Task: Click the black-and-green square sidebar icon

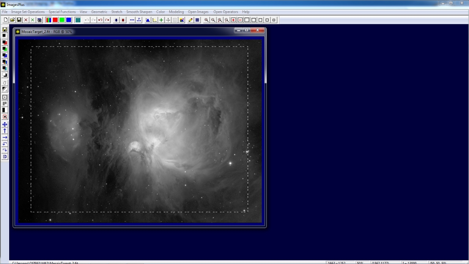Action: (x=5, y=49)
